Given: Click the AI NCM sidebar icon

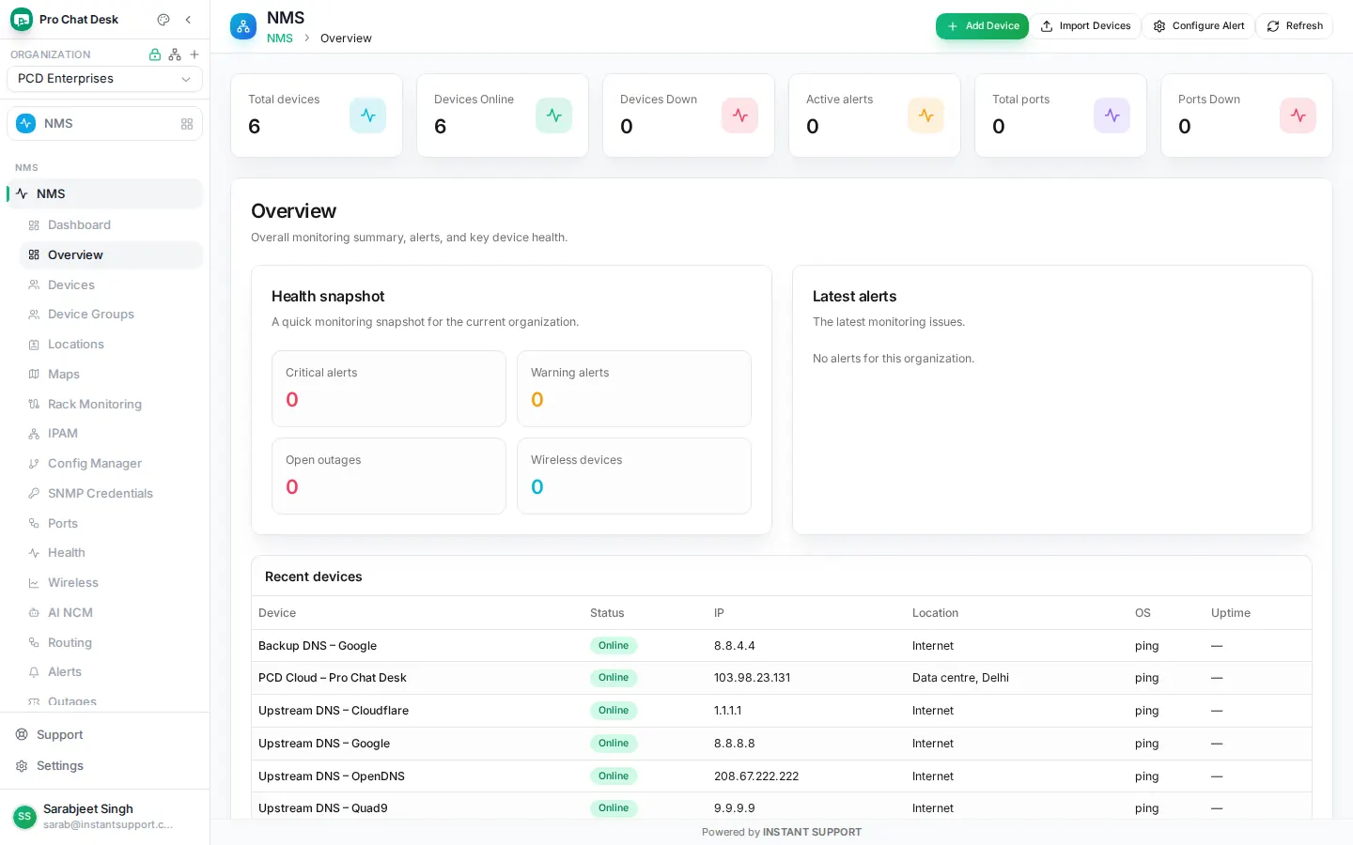Looking at the screenshot, I should (34, 613).
